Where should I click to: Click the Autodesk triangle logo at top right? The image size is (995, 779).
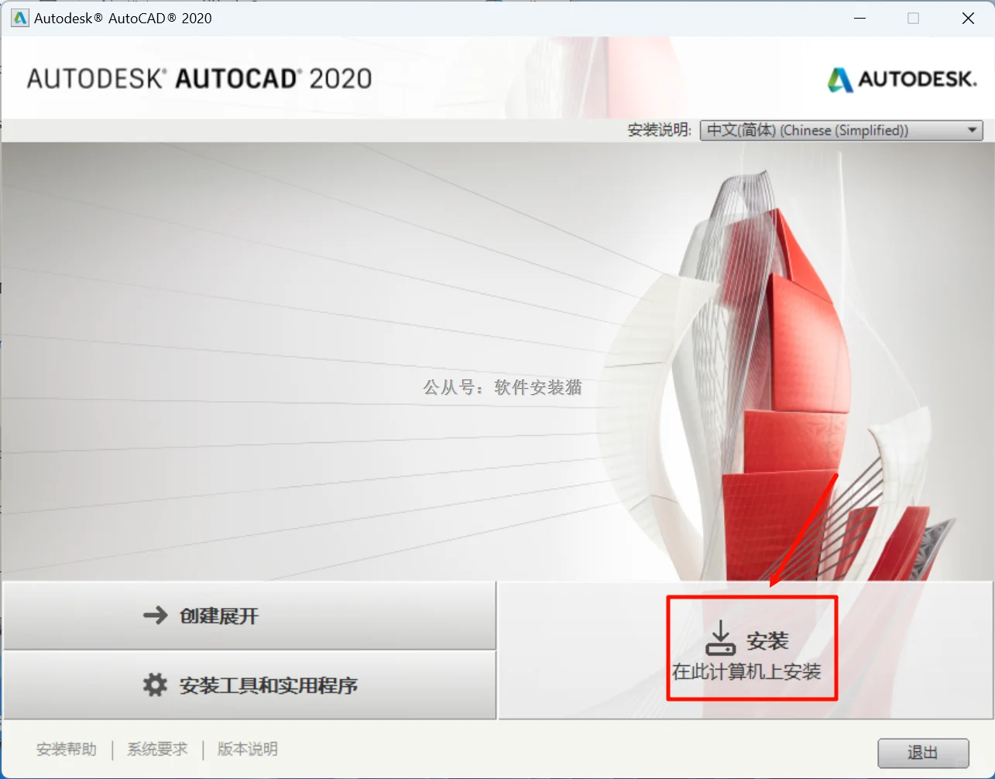(840, 78)
